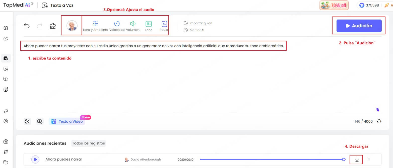
Task: Play the "Ahora puedes narrar" audition
Action: point(35,159)
